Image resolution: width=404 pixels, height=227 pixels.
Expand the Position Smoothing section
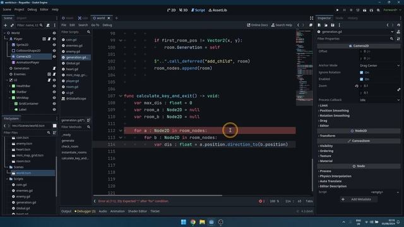point(334,111)
